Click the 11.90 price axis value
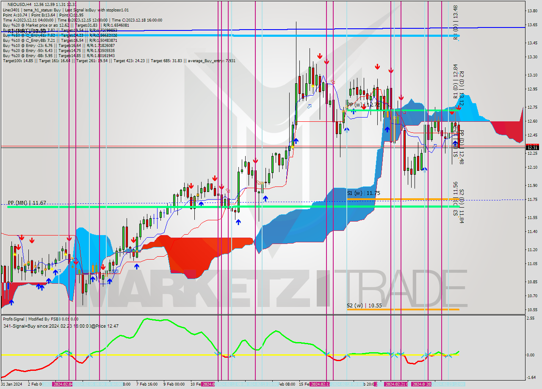 tap(532, 186)
